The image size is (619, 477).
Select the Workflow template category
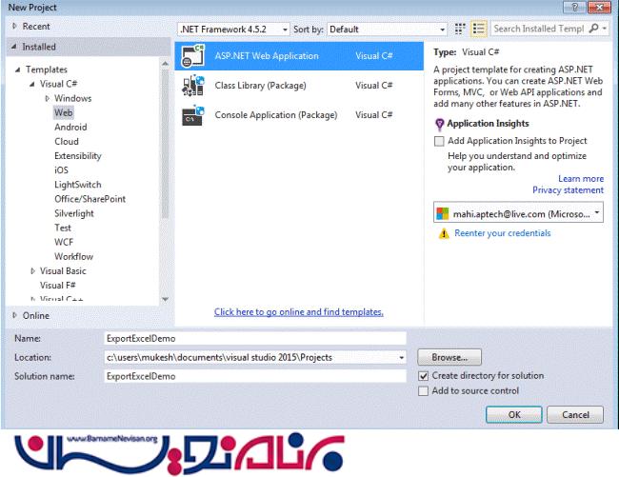click(x=74, y=256)
